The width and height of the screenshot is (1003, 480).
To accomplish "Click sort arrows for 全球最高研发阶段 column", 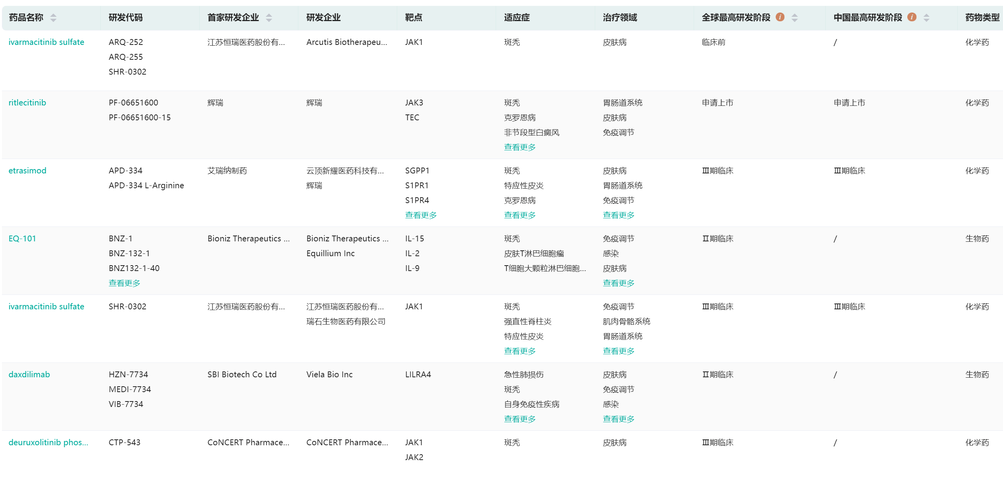I will point(794,18).
